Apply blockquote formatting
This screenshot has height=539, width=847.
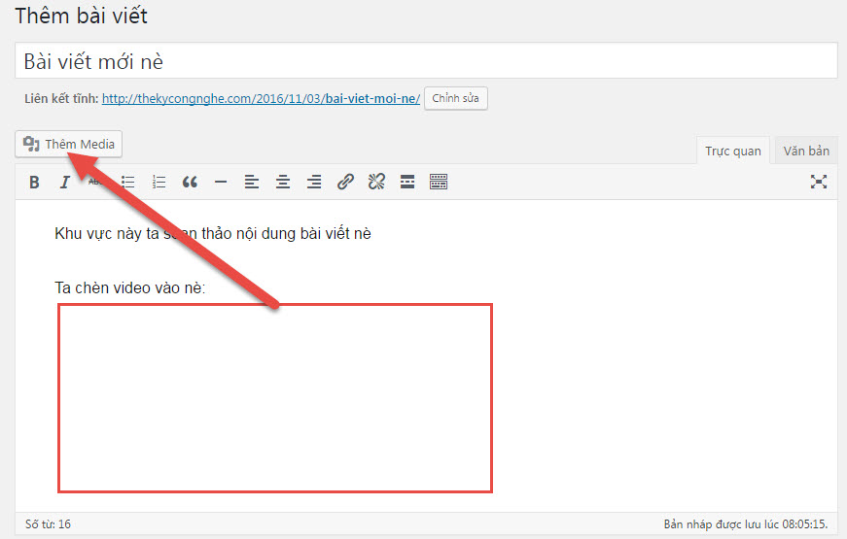[190, 182]
